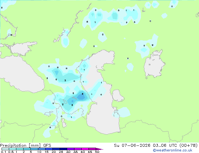The width and height of the screenshot is (199, 153).
Task: Select the 10 mm legend color swatch
Action: (41, 149)
